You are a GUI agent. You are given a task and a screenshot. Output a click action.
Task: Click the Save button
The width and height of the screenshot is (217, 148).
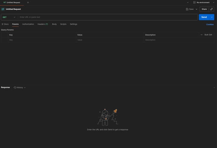(x=190, y=9)
